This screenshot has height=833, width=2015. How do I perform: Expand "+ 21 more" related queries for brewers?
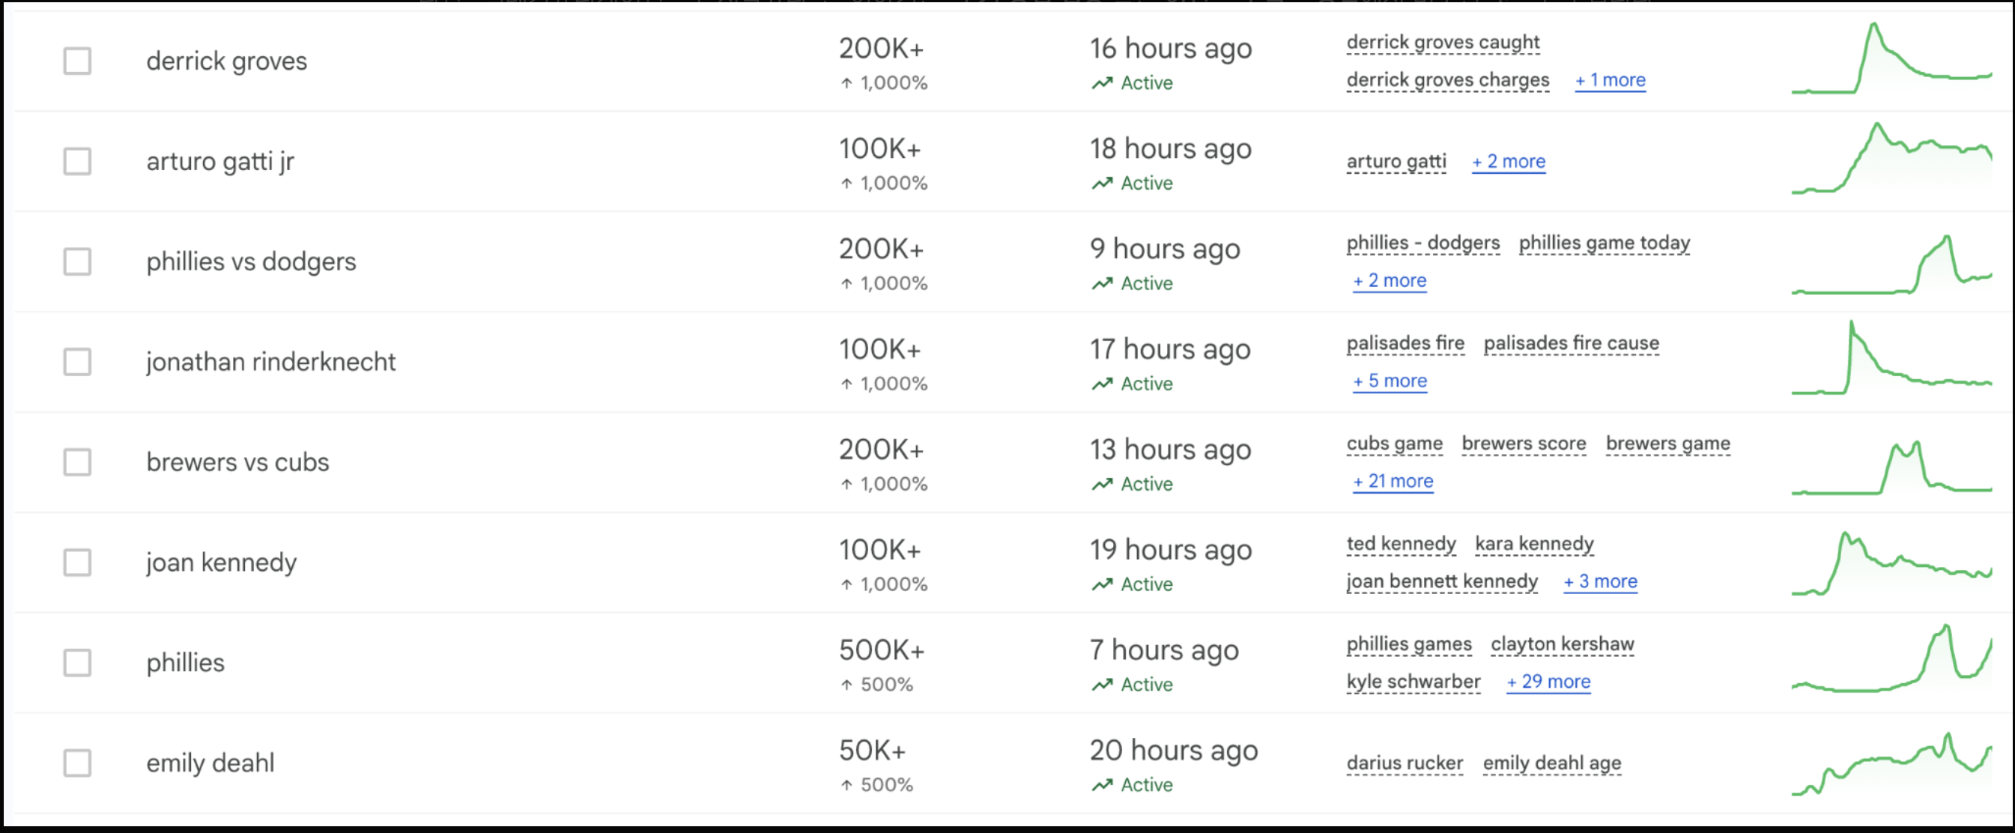(1393, 481)
